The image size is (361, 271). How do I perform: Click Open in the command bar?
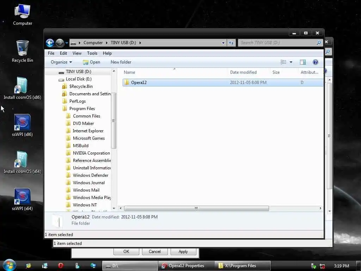tap(91, 62)
